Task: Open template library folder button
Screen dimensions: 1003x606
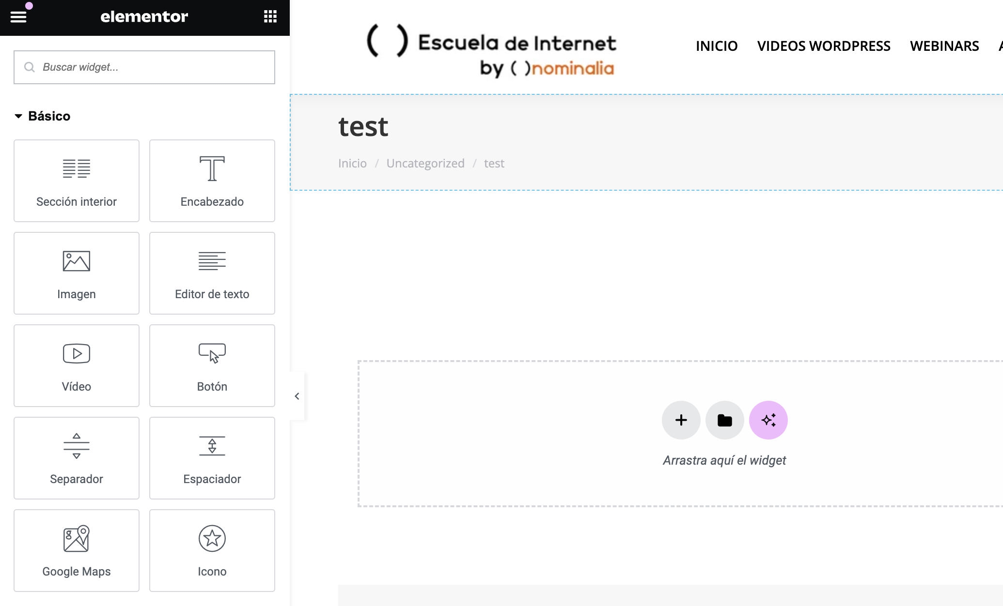Action: 724,420
